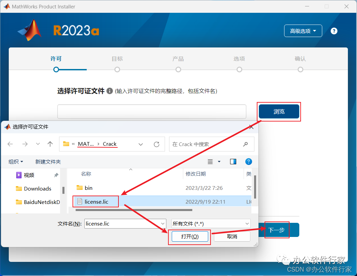Go back in file dialog navigation
357x276 pixels.
coord(10,144)
